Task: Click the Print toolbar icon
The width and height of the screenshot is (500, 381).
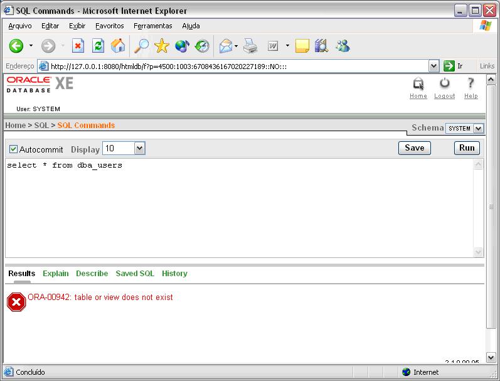Action: [250, 46]
